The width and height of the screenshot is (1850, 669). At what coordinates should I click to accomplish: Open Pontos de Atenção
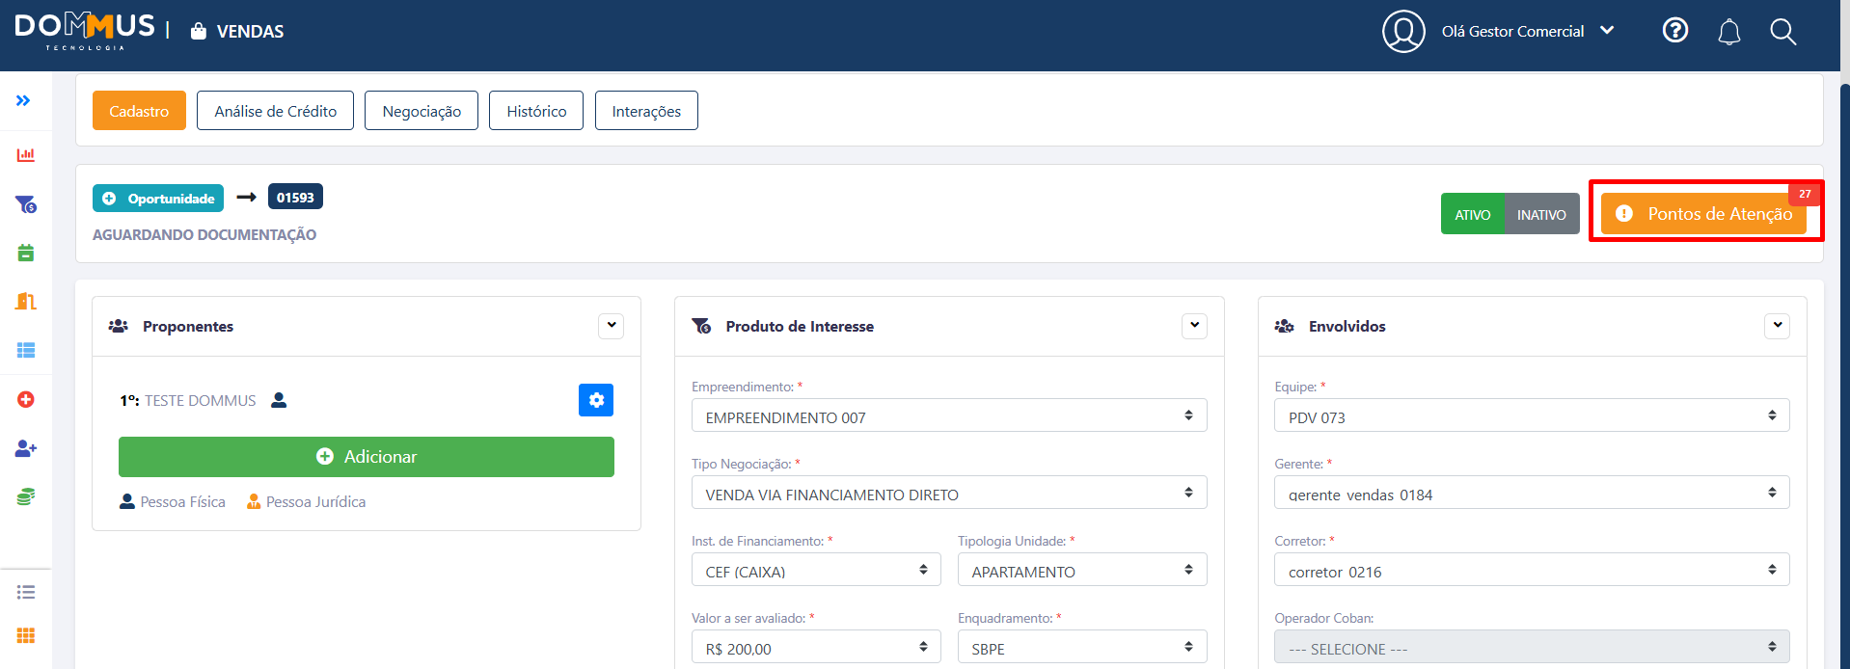[x=1703, y=214]
